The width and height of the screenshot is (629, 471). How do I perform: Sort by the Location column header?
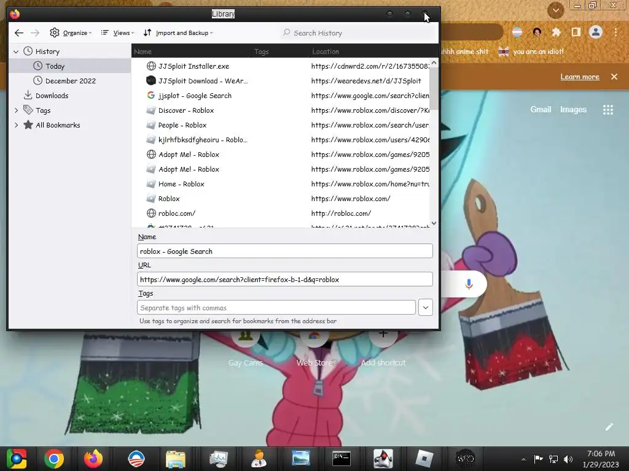click(373, 52)
